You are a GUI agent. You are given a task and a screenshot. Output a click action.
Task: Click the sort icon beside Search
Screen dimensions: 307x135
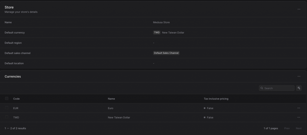tap(299, 88)
